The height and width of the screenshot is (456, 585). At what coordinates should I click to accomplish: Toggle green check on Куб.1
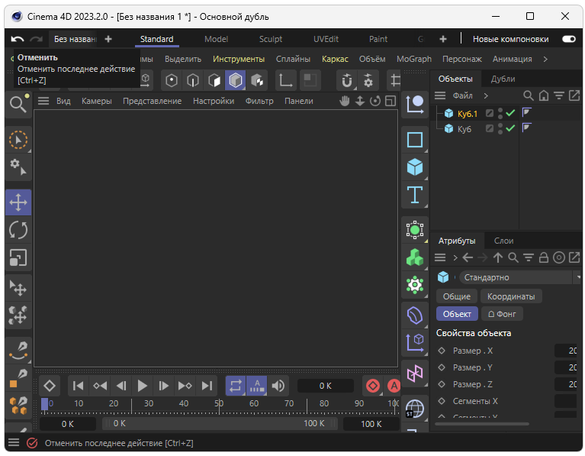click(x=510, y=113)
